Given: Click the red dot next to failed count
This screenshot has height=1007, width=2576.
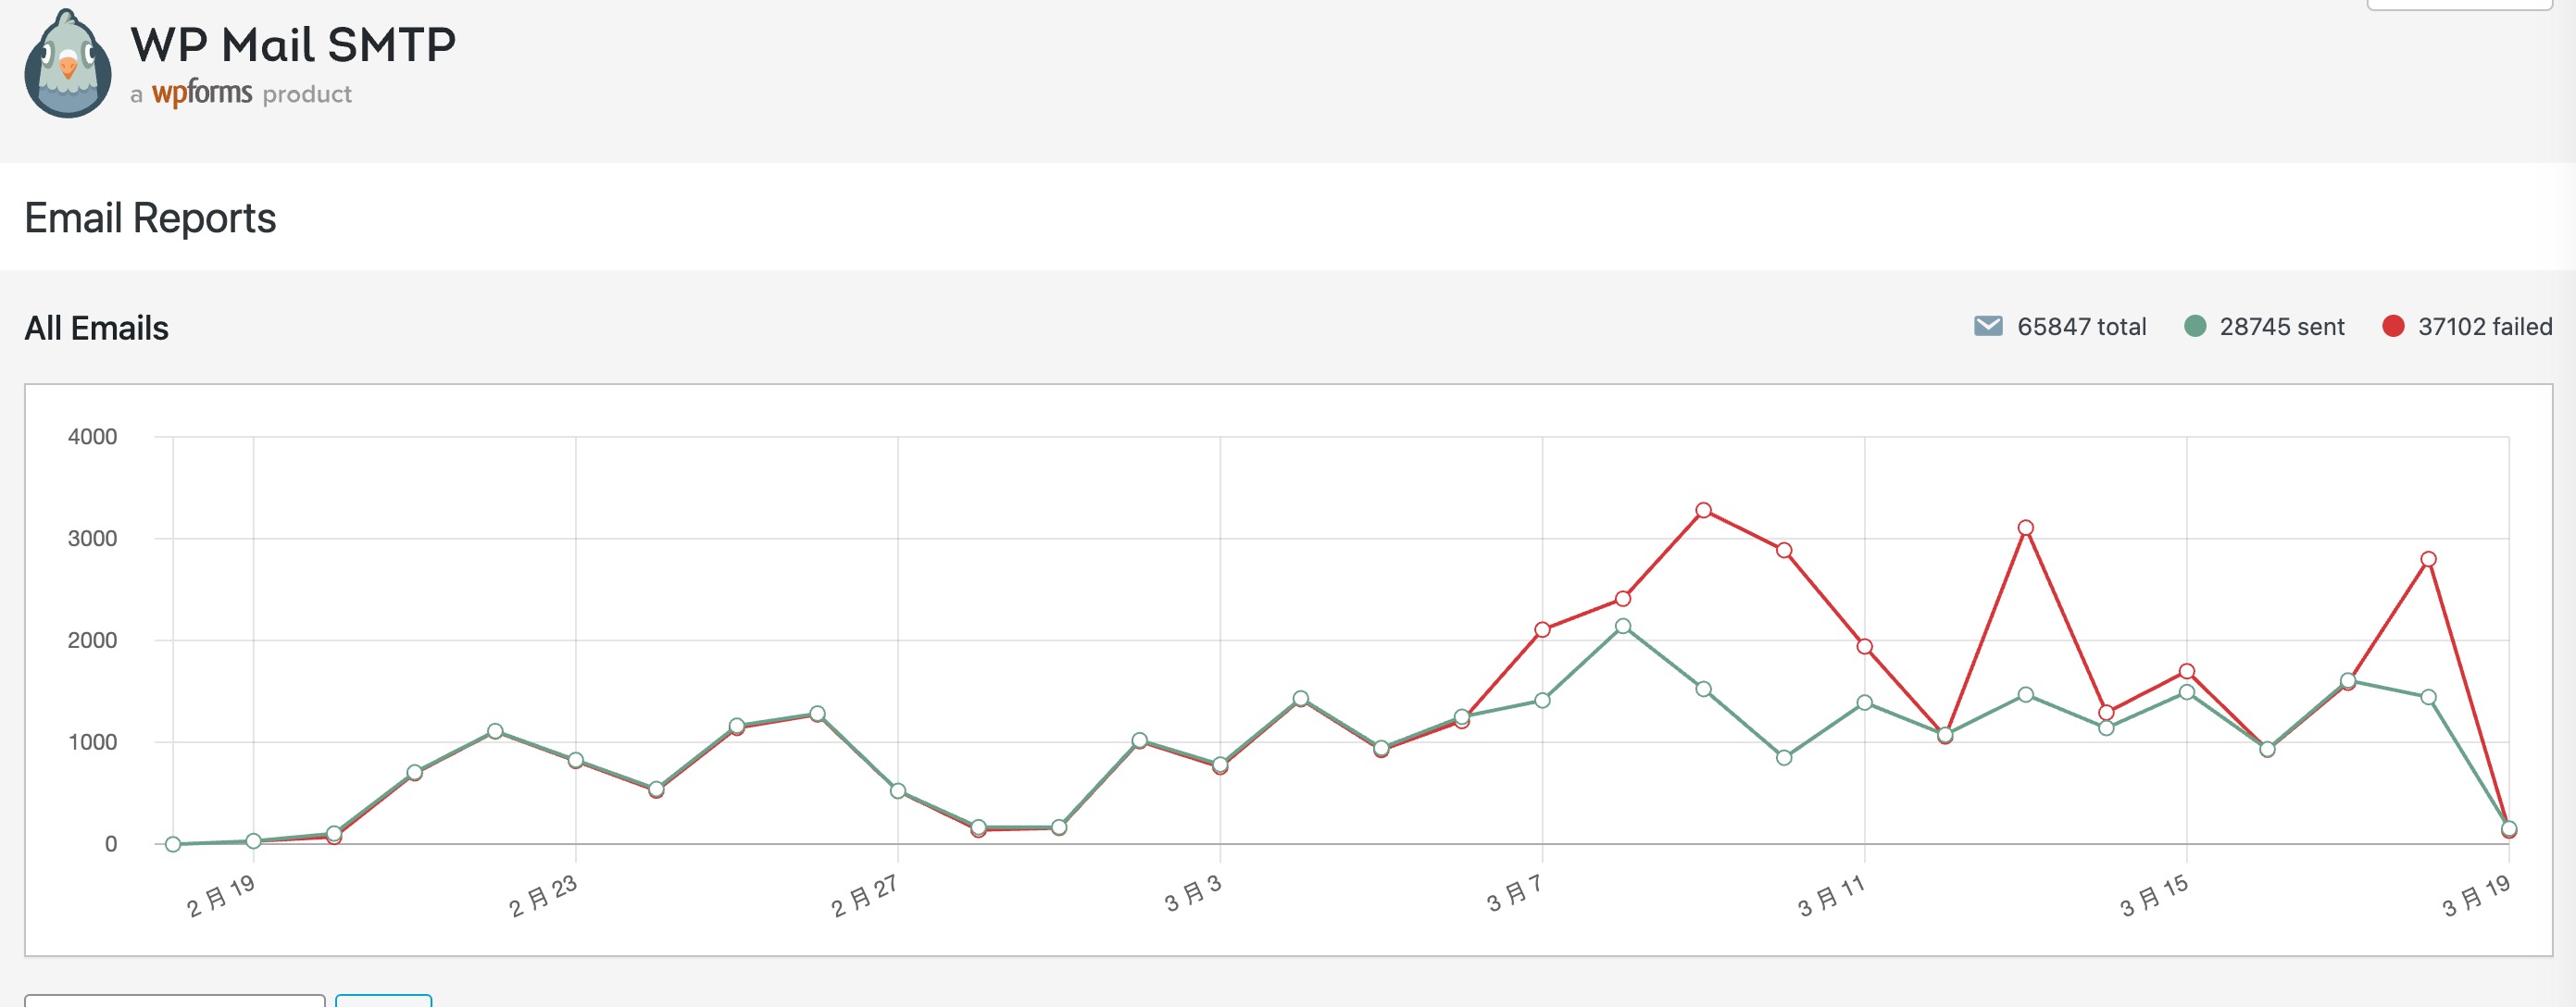Looking at the screenshot, I should pyautogui.click(x=2393, y=326).
